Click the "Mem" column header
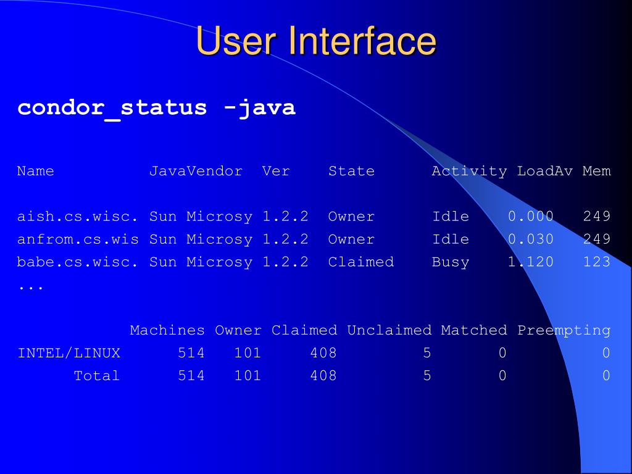632x474 pixels. pyautogui.click(x=597, y=171)
